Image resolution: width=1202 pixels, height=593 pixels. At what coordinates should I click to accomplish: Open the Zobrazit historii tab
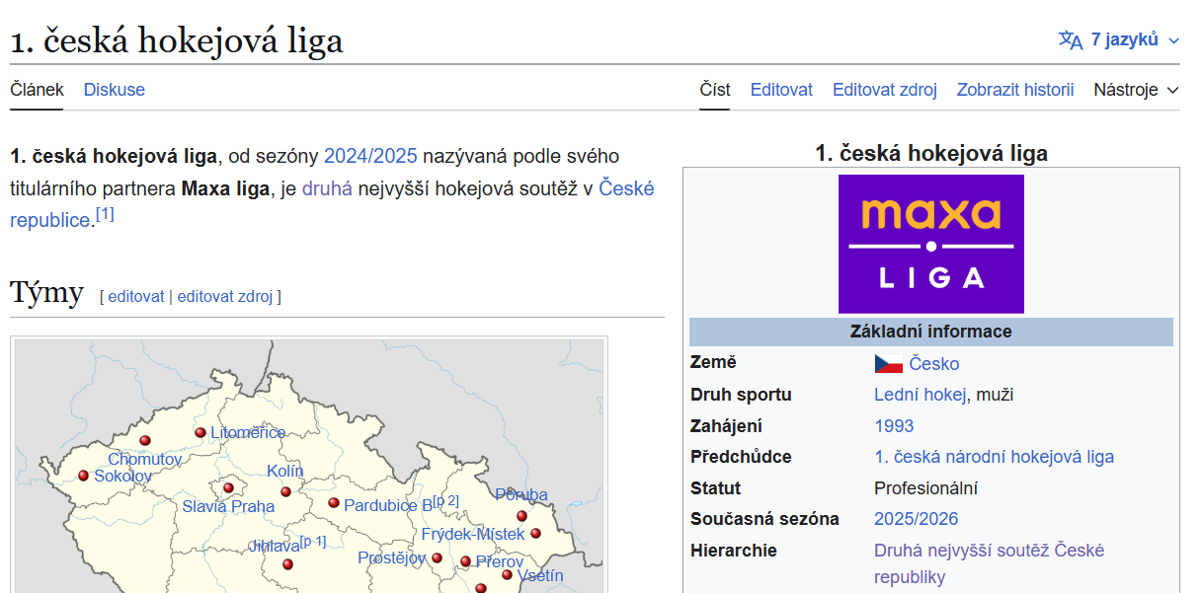(1014, 90)
